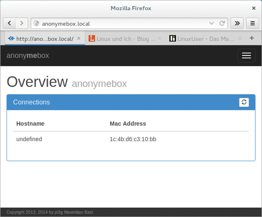Close the Mozilla Firefox window

pyautogui.click(x=254, y=8)
